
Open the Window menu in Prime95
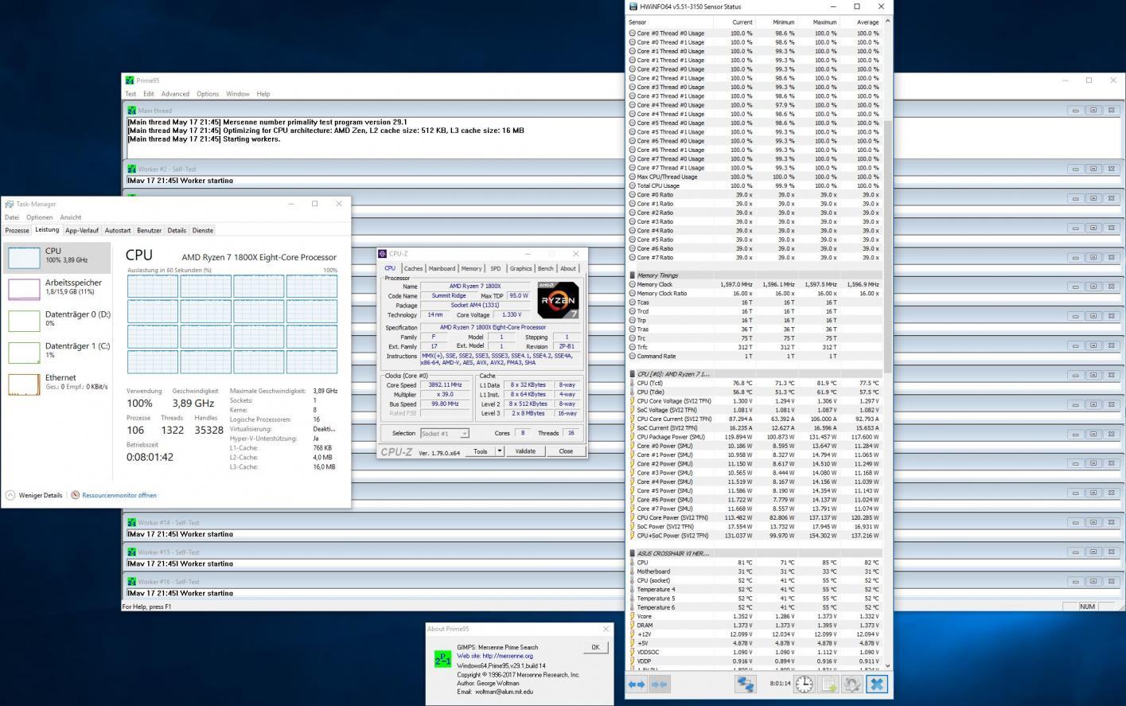coord(238,94)
